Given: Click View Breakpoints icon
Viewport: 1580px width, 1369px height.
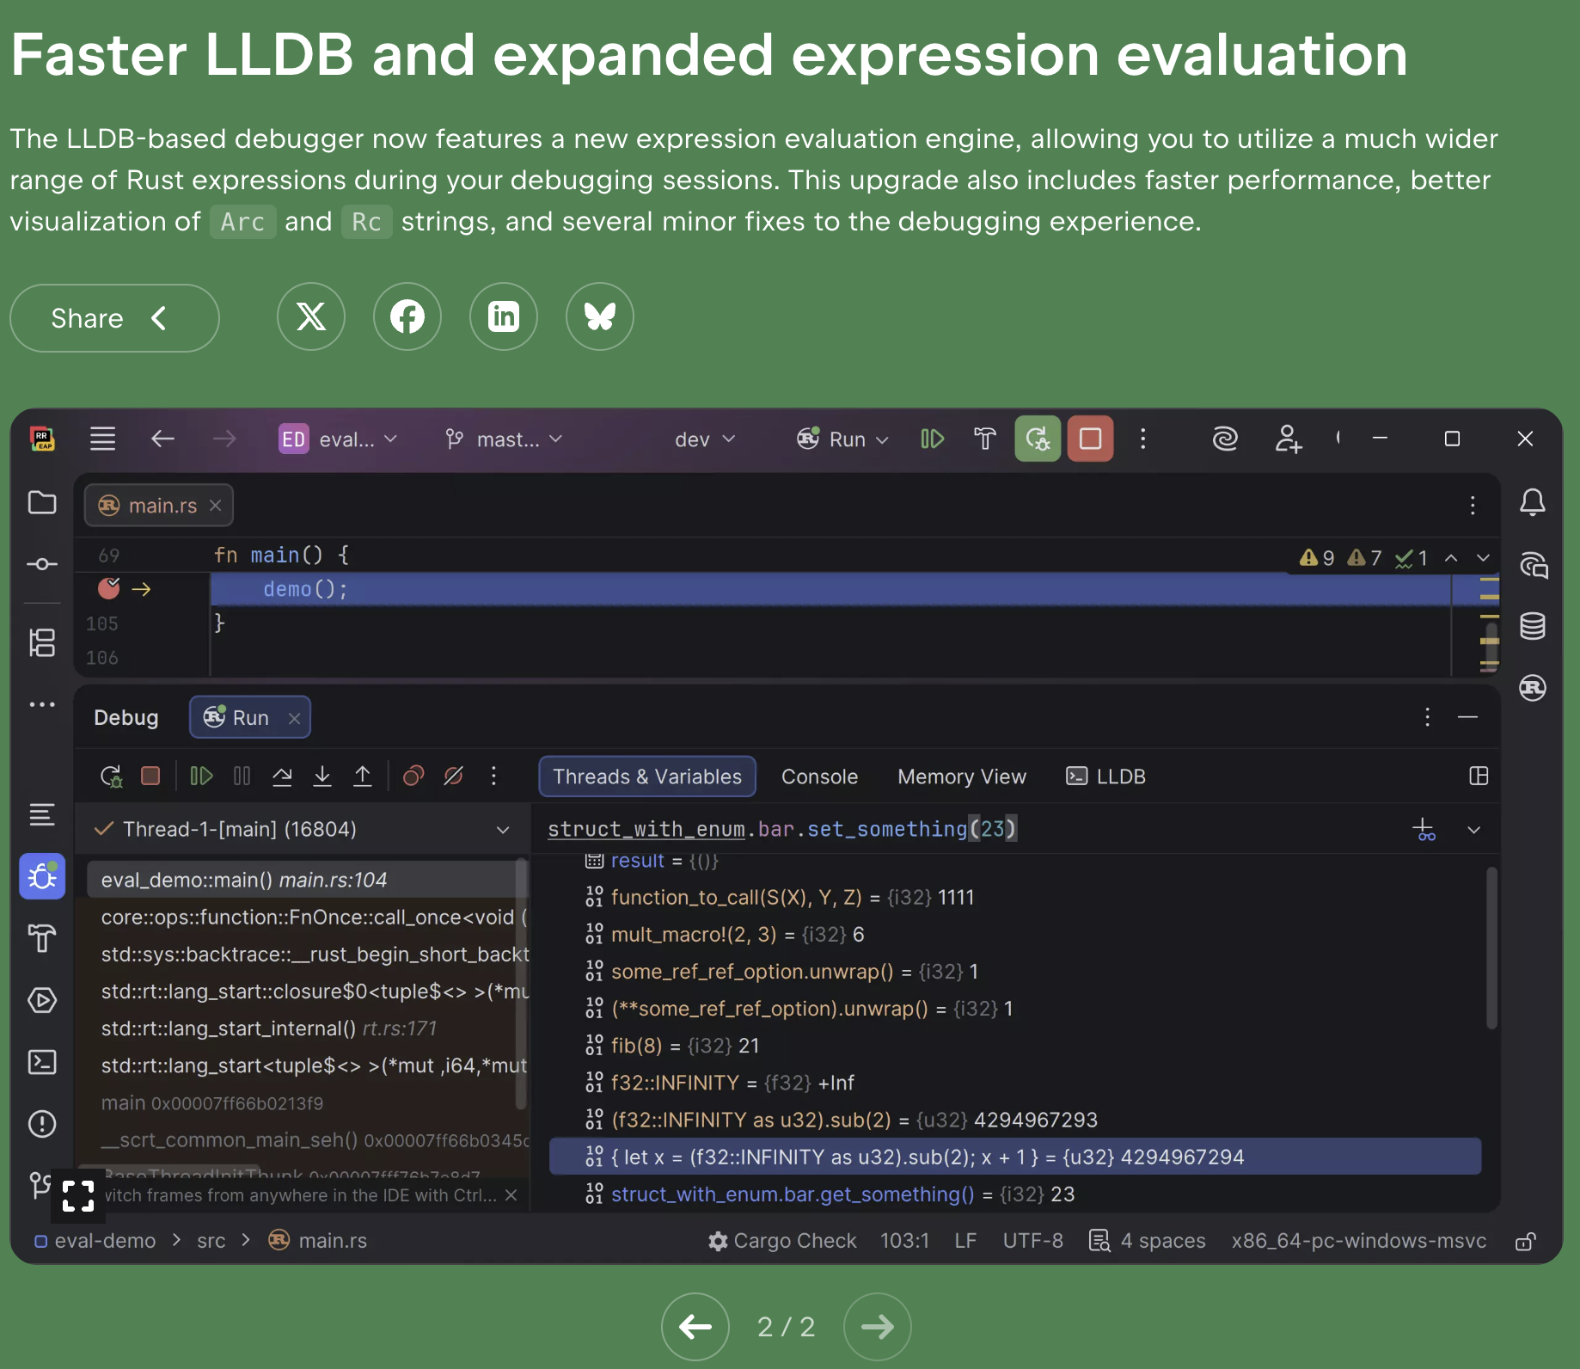Looking at the screenshot, I should pyautogui.click(x=413, y=777).
